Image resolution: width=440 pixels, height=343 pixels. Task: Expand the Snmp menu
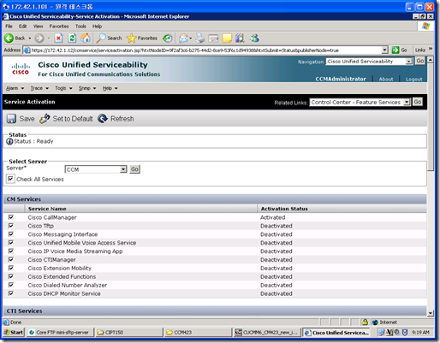pos(87,88)
